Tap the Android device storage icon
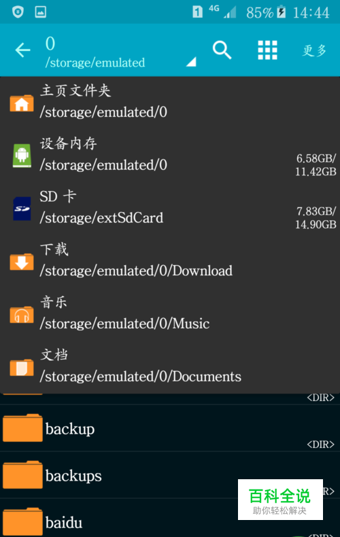Viewport: 340px width, 537px height. coord(22,156)
